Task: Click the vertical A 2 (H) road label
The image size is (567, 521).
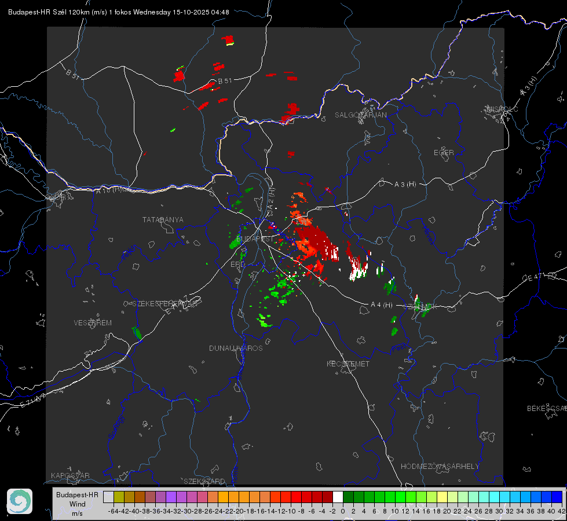Action: pos(271,199)
